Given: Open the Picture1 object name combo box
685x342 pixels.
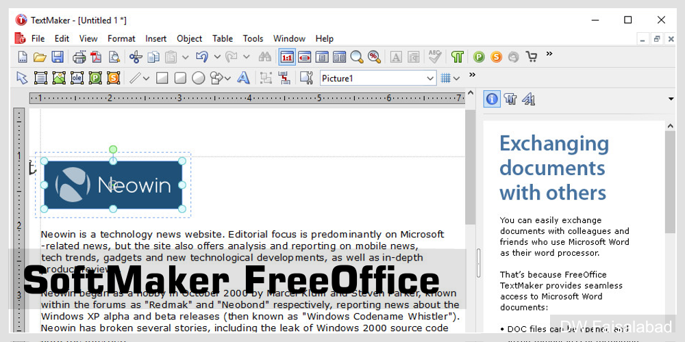Looking at the screenshot, I should (x=378, y=79).
